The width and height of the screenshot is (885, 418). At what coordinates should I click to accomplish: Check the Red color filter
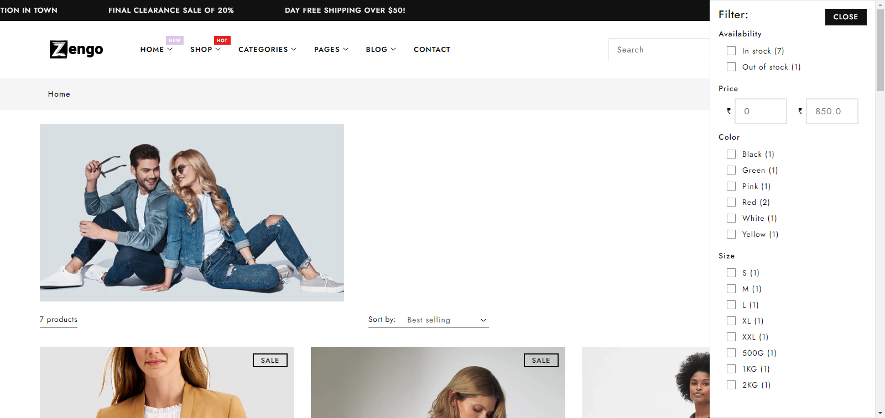click(x=731, y=202)
